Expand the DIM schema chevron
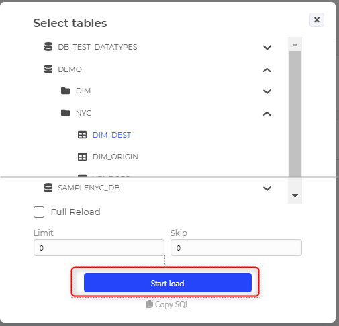The image size is (339, 326). [267, 91]
